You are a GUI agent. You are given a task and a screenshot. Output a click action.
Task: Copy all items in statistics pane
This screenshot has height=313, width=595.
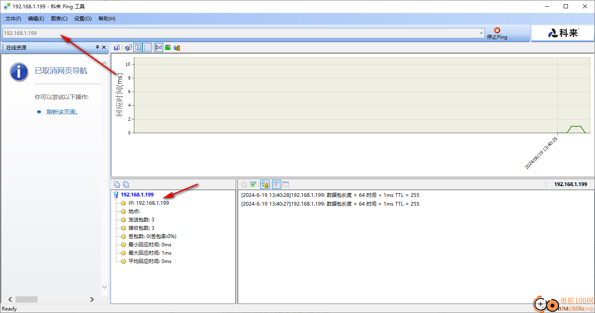pos(126,184)
